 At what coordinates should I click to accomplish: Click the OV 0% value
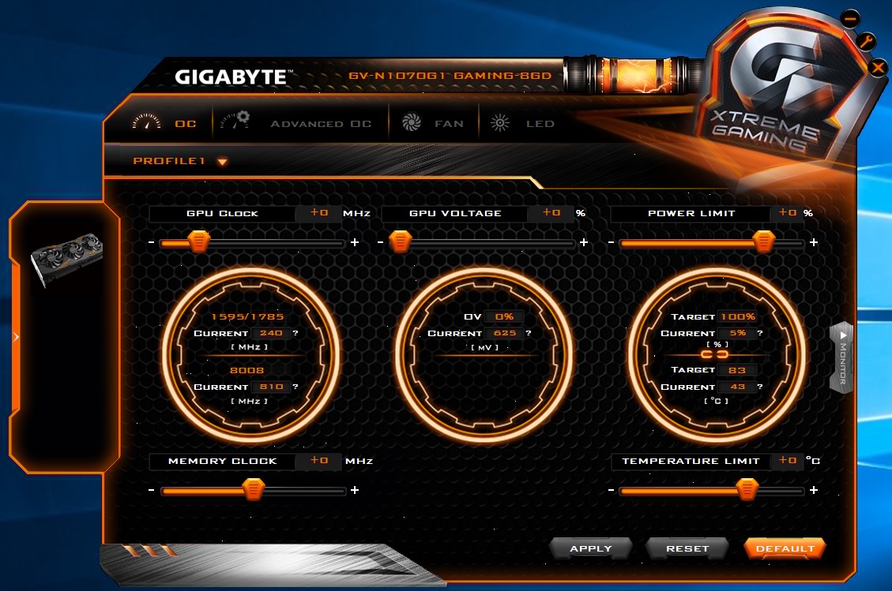pos(505,316)
